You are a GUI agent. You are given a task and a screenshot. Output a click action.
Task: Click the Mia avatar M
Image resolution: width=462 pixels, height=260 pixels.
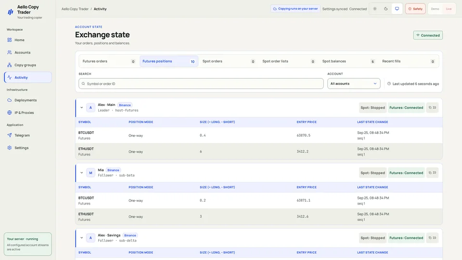point(90,173)
